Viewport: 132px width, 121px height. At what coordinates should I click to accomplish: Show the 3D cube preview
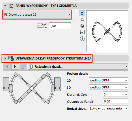(82, 26)
